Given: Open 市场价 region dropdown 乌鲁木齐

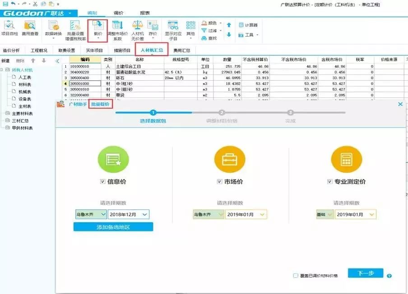Looking at the screenshot, I should (x=209, y=215).
